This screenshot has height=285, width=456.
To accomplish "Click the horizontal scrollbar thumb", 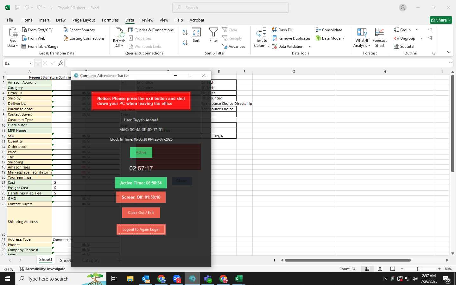I will coord(348,260).
